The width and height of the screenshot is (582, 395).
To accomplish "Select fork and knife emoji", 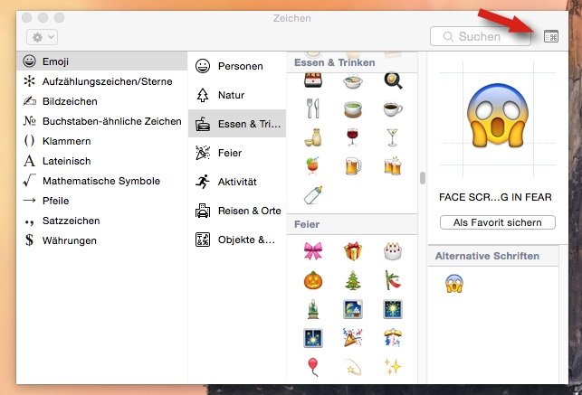I will (313, 108).
